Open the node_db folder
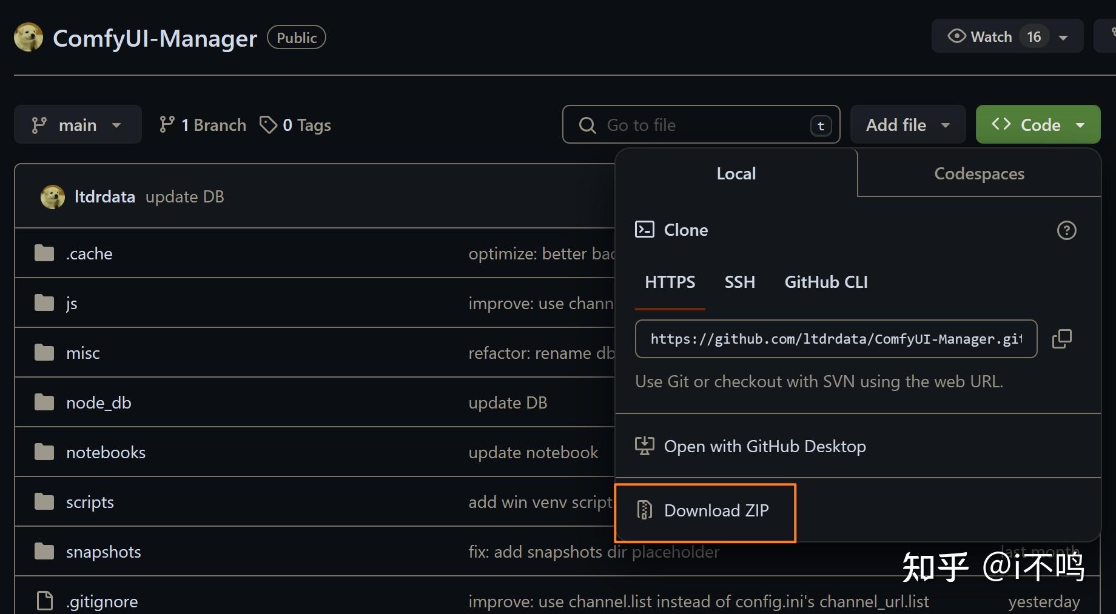 click(x=98, y=403)
